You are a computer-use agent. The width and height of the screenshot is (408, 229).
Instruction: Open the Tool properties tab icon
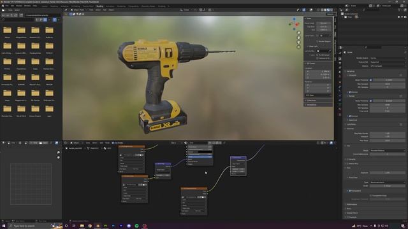(340, 53)
